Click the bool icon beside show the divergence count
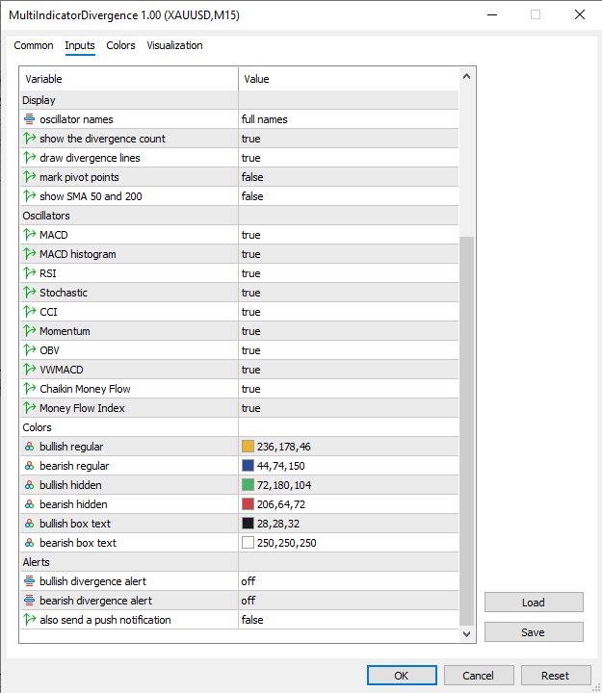 pos(29,139)
